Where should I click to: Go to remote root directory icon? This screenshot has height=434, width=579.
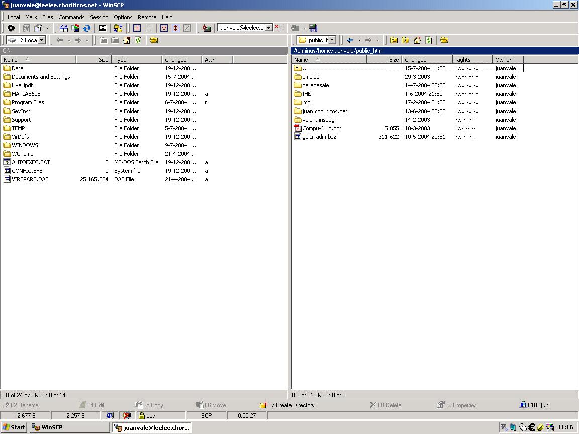click(406, 40)
